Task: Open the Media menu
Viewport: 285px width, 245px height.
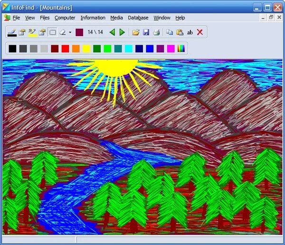Action: [x=116, y=18]
